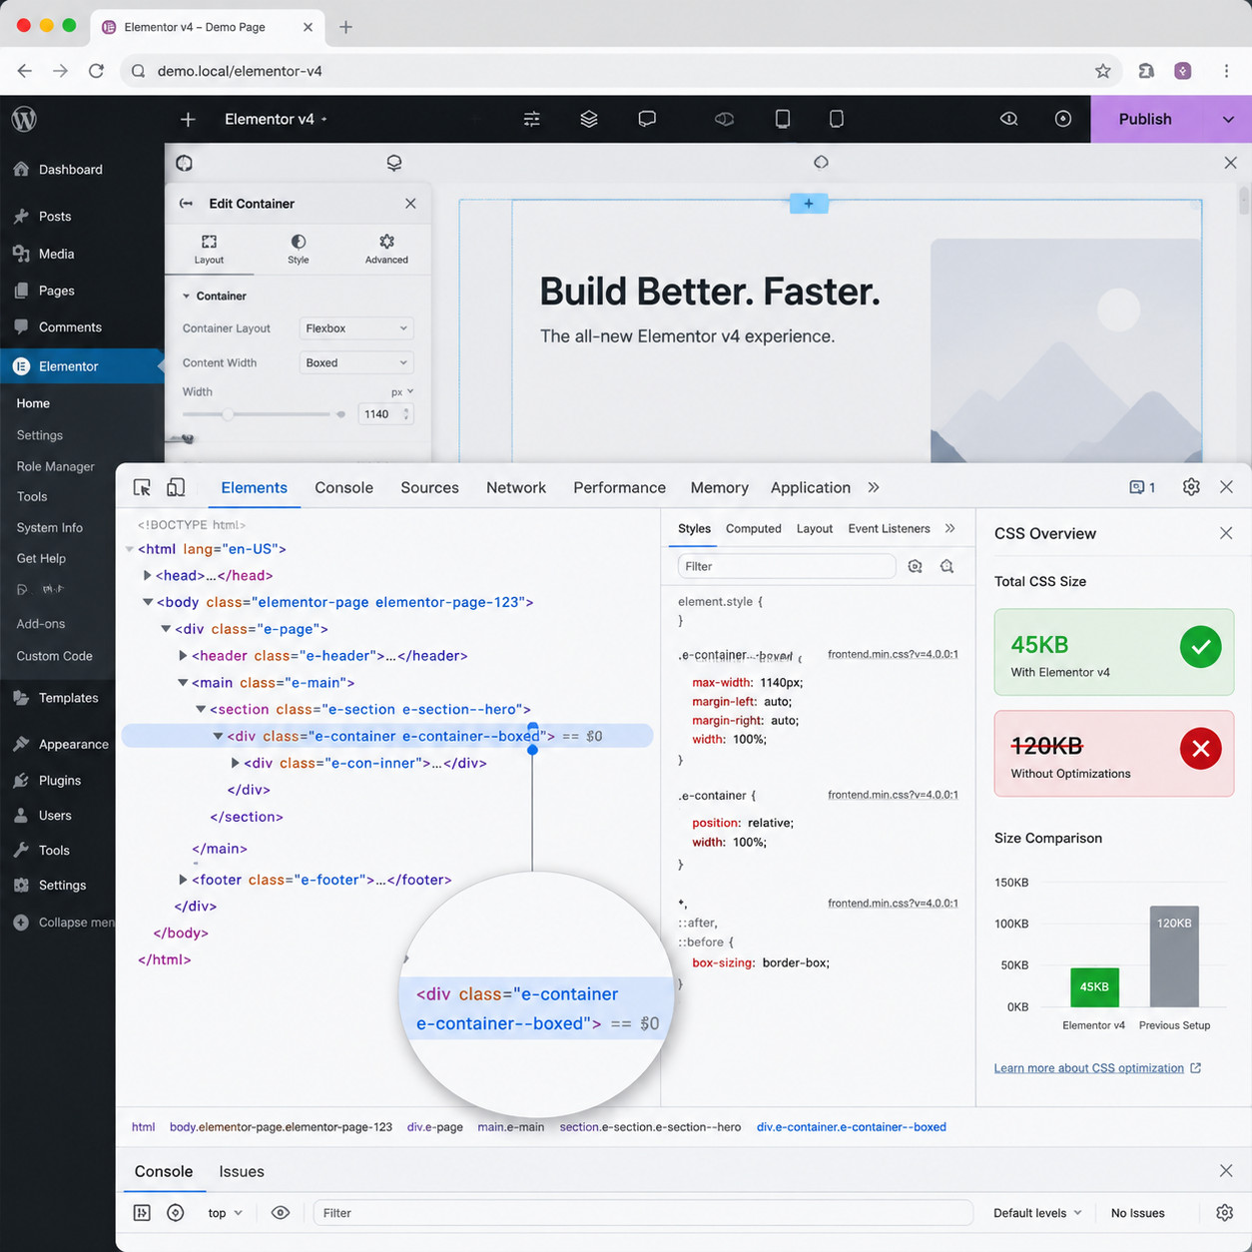Click Collapse menu in WordPress sidebar

coord(64,923)
